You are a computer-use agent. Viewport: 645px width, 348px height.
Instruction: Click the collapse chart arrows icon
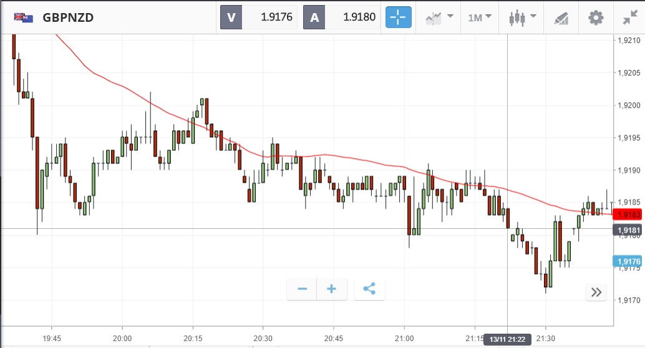[x=629, y=17]
